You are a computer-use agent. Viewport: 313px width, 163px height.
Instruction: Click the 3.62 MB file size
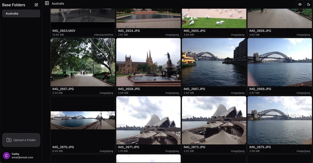[x=254, y=35]
